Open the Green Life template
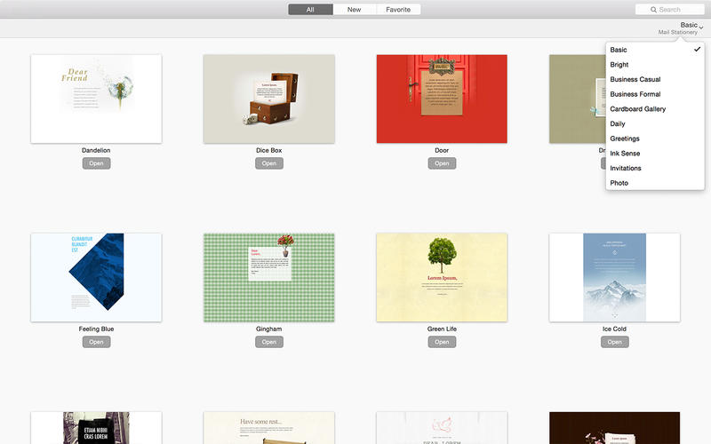Screen dimensions: 711x444 [442, 342]
